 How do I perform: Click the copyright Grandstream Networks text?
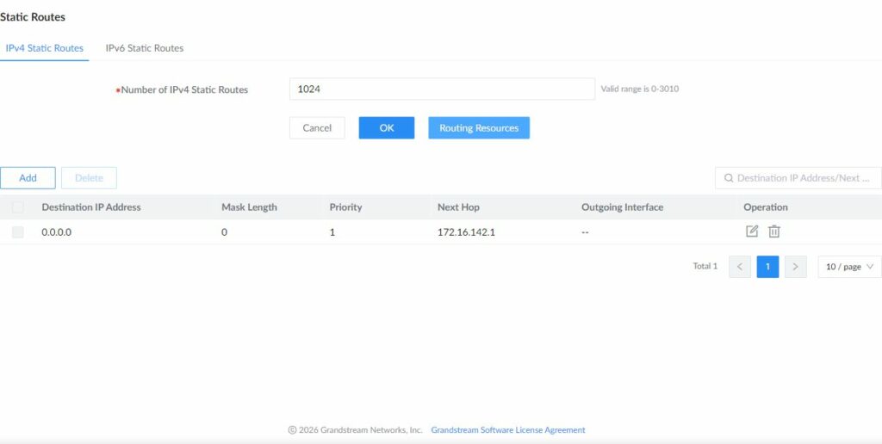click(355, 430)
